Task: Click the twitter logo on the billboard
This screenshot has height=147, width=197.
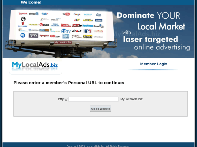Action: pyautogui.click(x=88, y=15)
